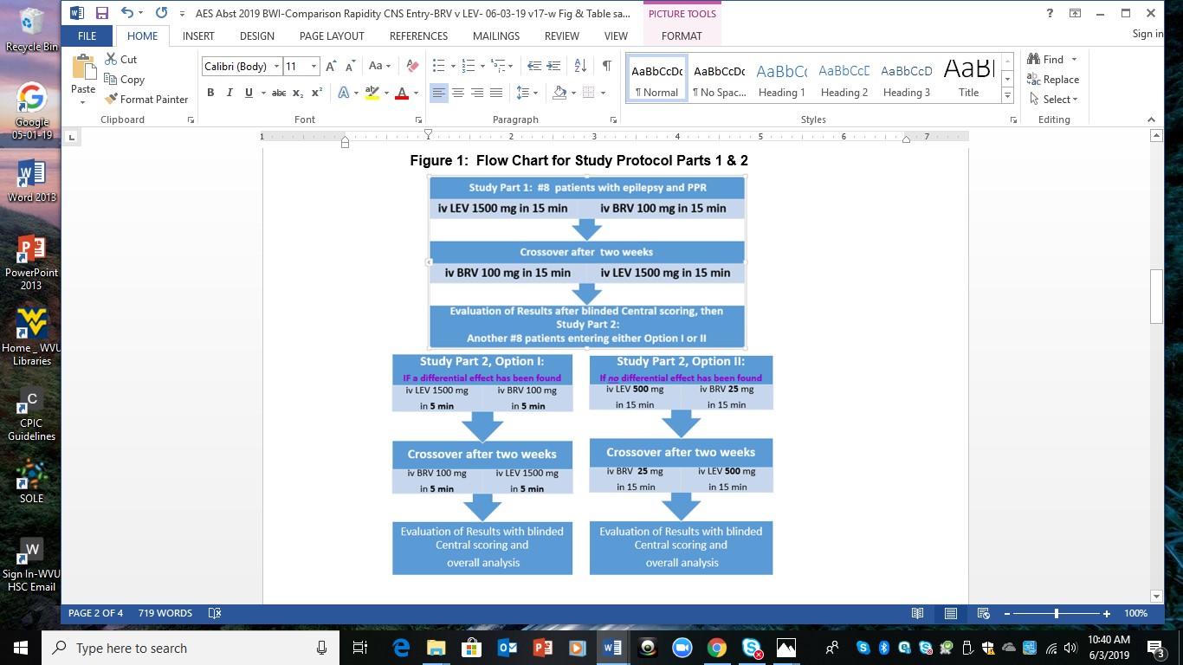Switch to the REFERENCES tab
1183x665 pixels.
coord(418,36)
